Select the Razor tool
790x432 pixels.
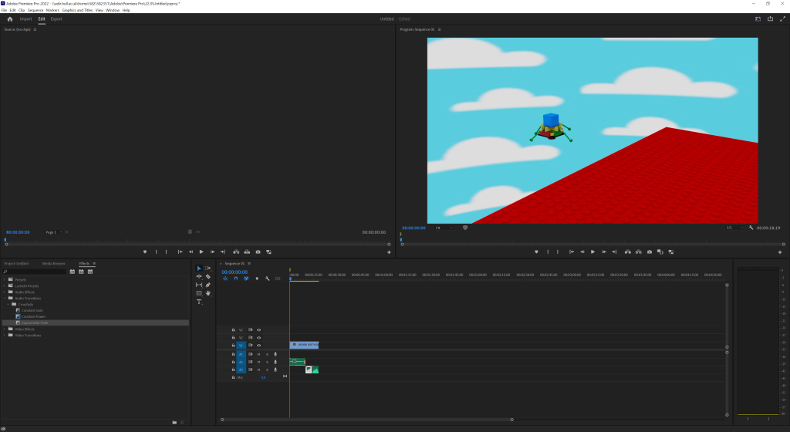[x=208, y=276]
